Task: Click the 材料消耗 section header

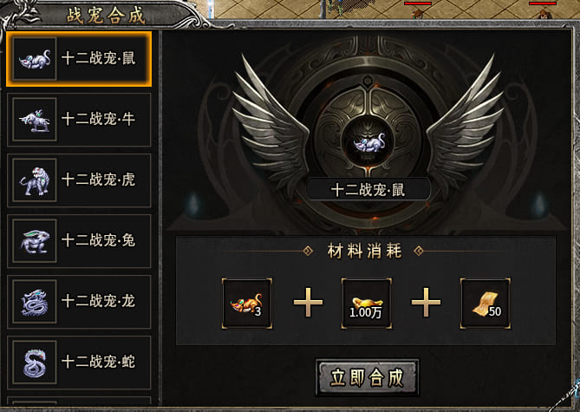Action: point(364,252)
